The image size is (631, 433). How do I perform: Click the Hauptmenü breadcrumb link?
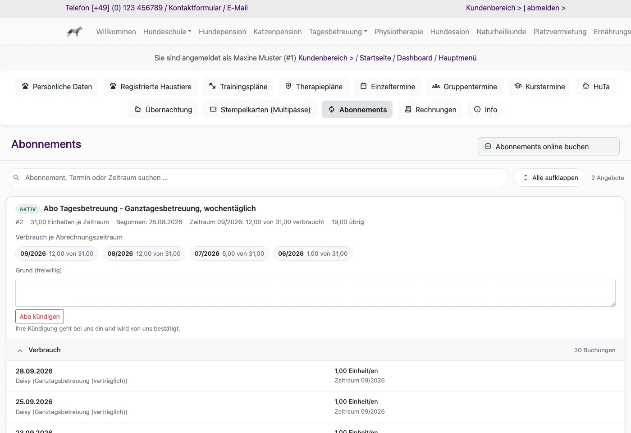(x=457, y=58)
